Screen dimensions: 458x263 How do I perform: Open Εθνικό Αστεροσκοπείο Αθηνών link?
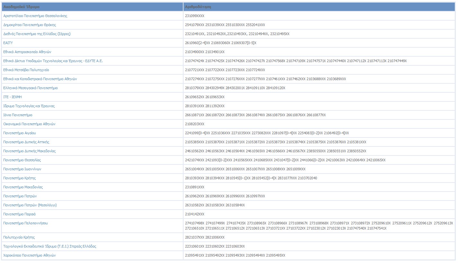pyautogui.click(x=27, y=52)
